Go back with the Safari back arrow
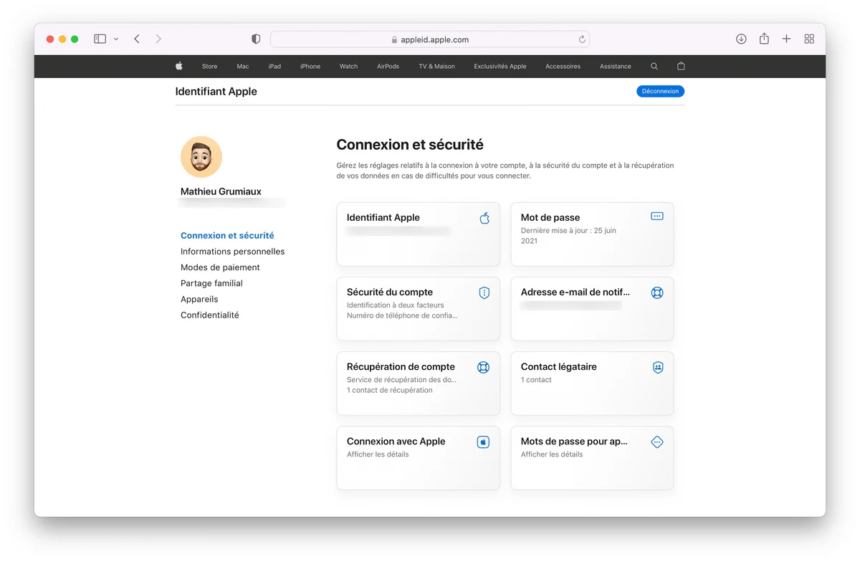The height and width of the screenshot is (562, 860). coord(137,39)
